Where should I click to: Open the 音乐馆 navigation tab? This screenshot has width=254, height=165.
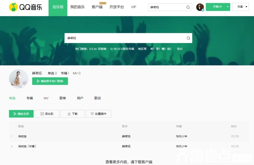coord(58,8)
